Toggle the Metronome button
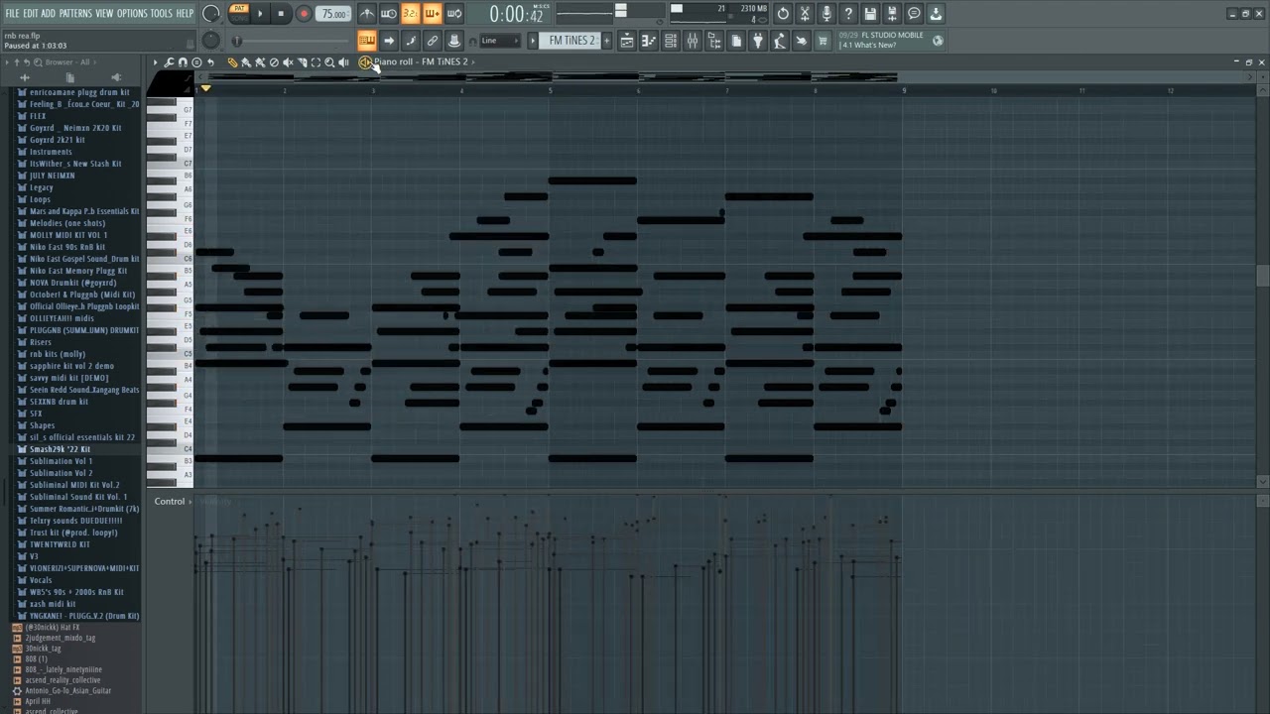 tap(366, 14)
